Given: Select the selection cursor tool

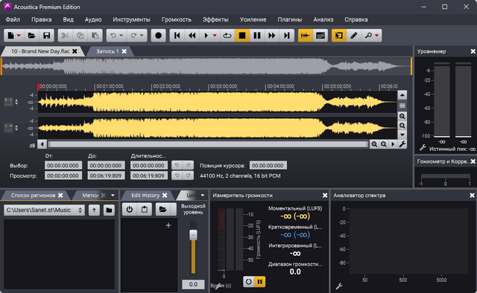Looking at the screenshot, I should [x=339, y=36].
